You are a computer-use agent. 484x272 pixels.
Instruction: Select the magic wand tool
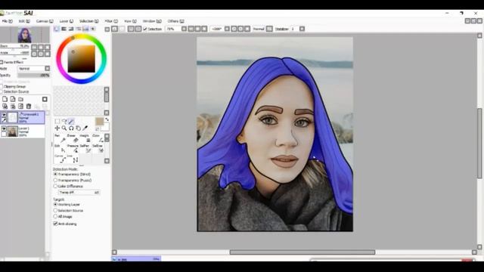[71, 121]
